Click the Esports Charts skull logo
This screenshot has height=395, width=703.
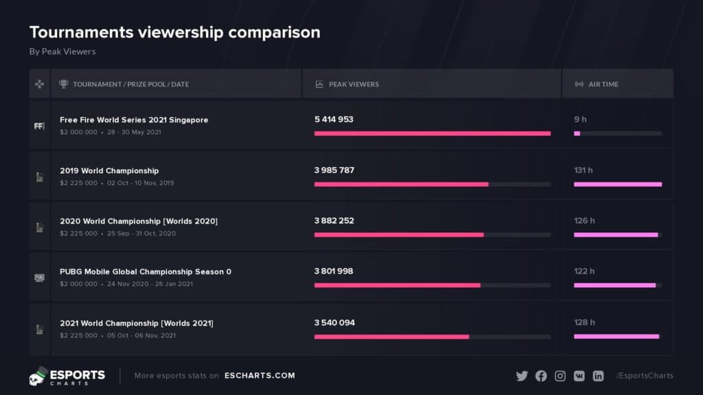[38, 376]
